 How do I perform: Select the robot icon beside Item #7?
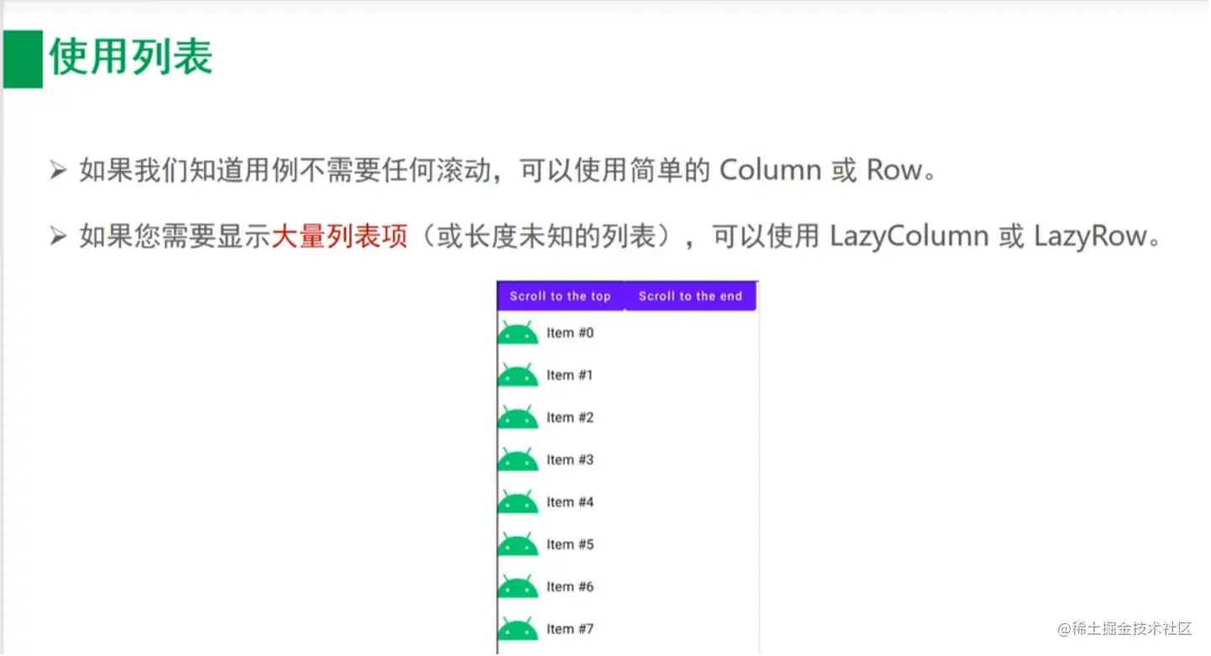coord(518,627)
